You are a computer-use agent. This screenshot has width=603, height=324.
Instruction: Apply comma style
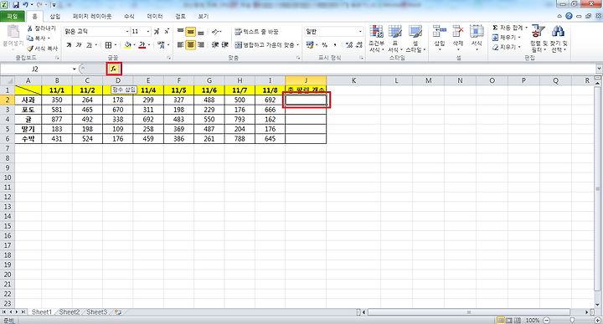(334, 45)
